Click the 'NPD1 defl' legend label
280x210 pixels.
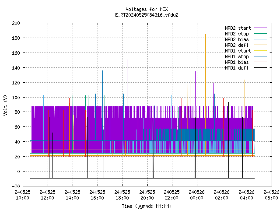pos(237,68)
